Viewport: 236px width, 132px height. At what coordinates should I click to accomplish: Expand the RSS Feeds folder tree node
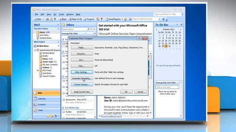[38, 70]
